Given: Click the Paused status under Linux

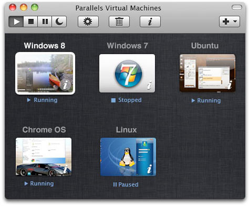Looking at the screenshot, I should [126, 184].
